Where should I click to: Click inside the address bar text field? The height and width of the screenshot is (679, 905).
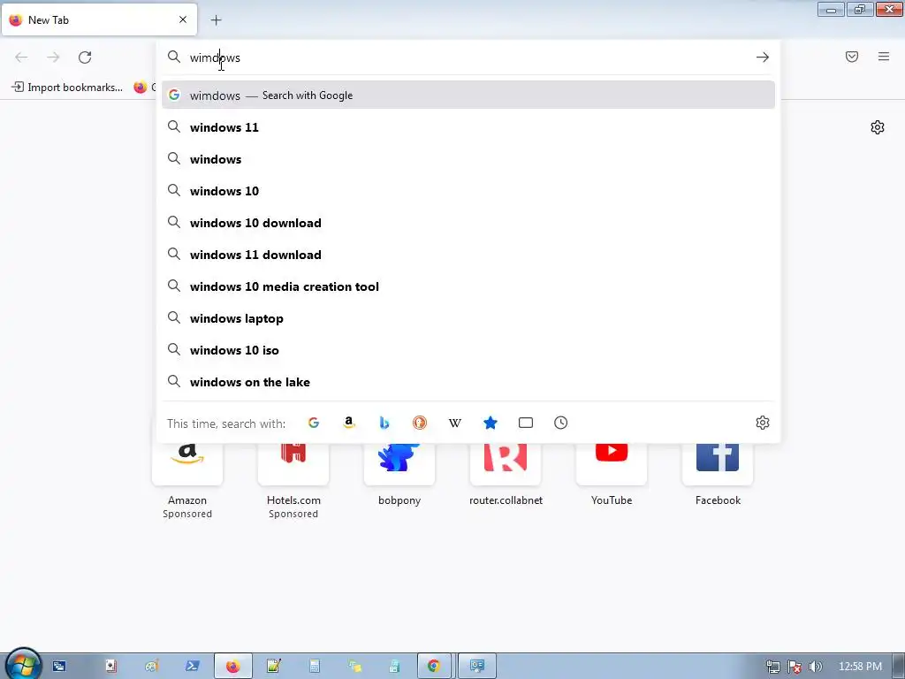coord(468,57)
